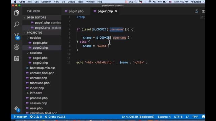The width and height of the screenshot is (216, 121).
Task: Open the Edit menu
Action: tap(36, 2)
